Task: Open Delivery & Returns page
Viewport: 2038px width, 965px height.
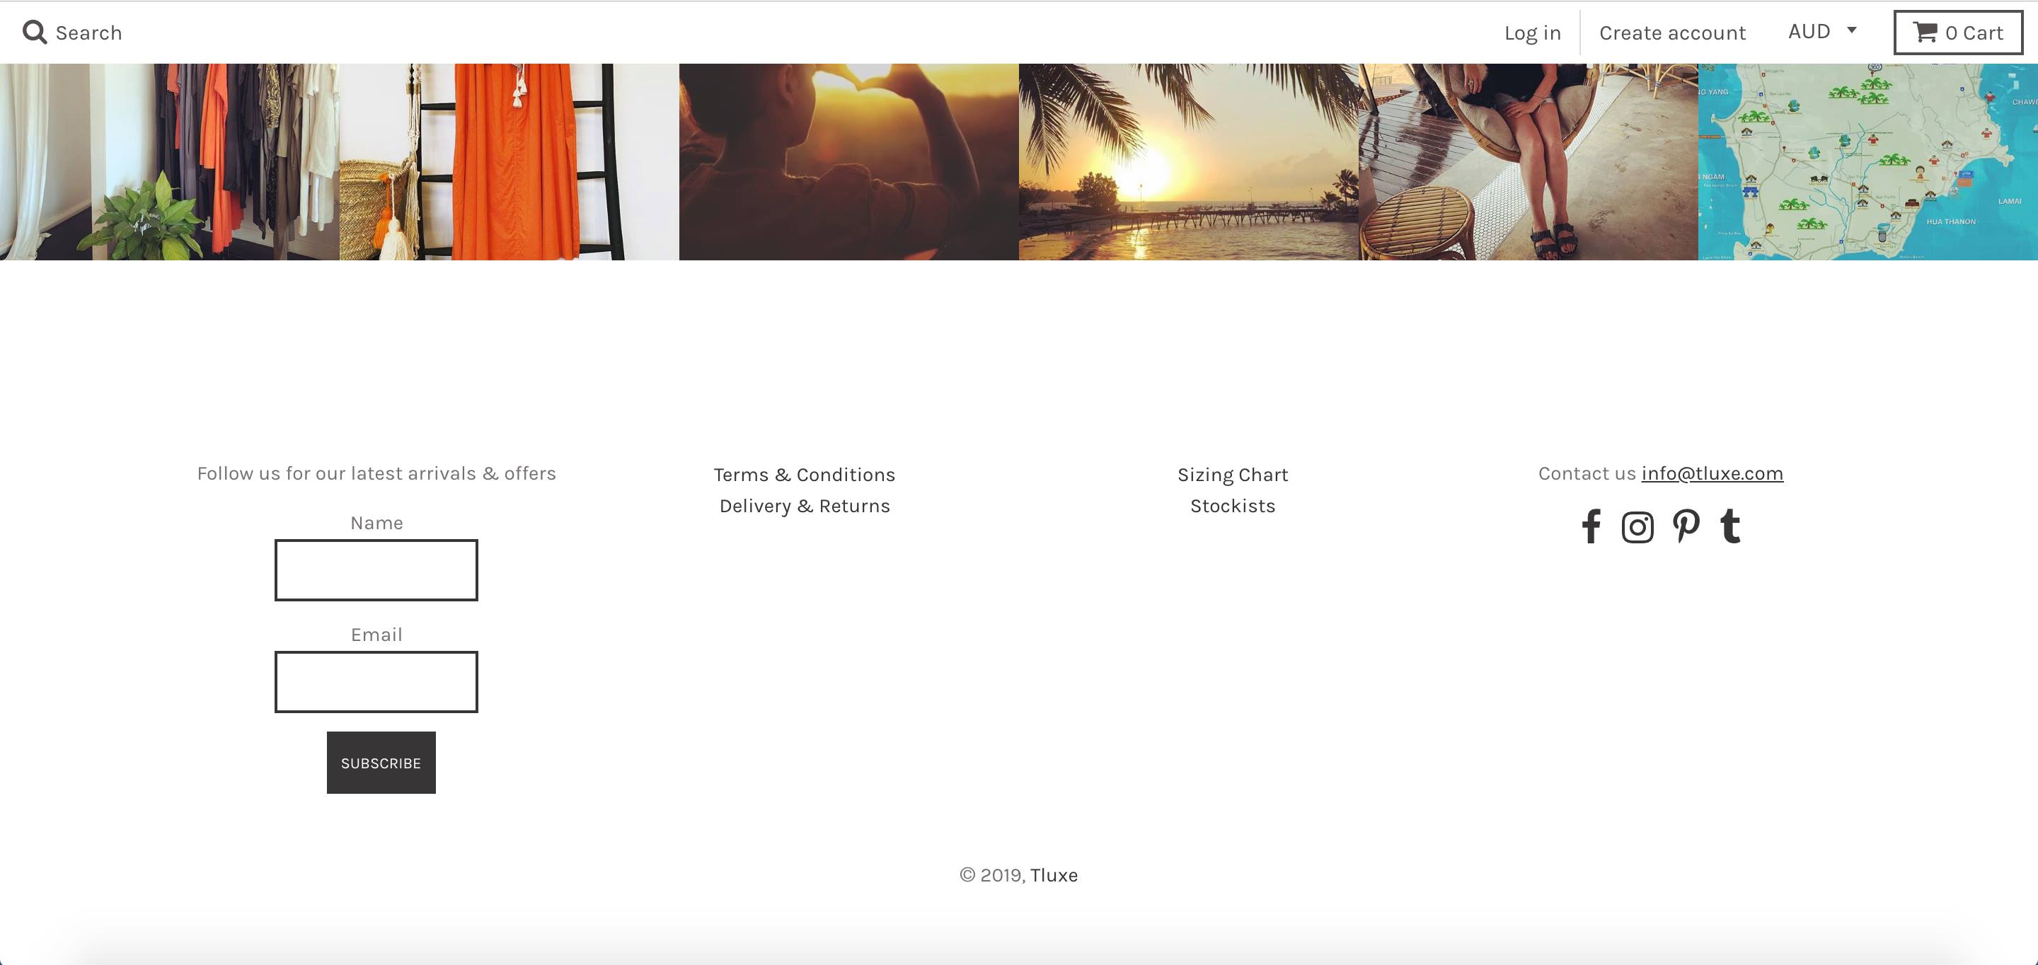Action: [x=805, y=507]
